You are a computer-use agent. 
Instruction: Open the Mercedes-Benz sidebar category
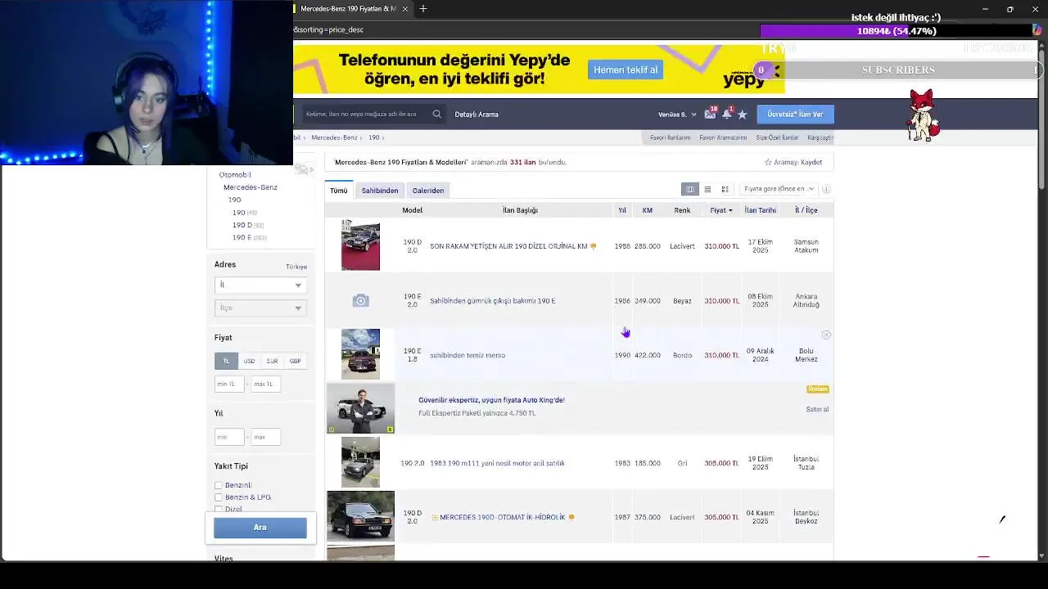click(x=251, y=187)
